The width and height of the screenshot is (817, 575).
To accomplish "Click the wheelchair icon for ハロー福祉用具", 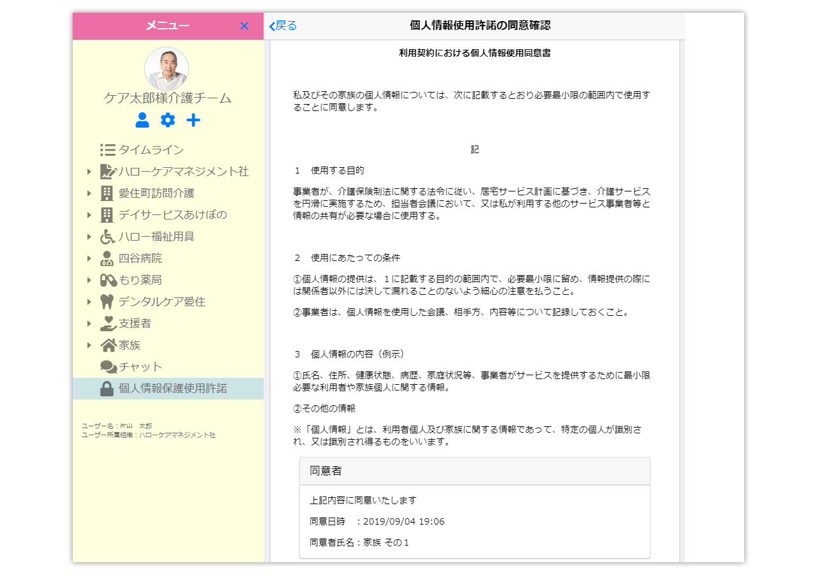I will [107, 237].
